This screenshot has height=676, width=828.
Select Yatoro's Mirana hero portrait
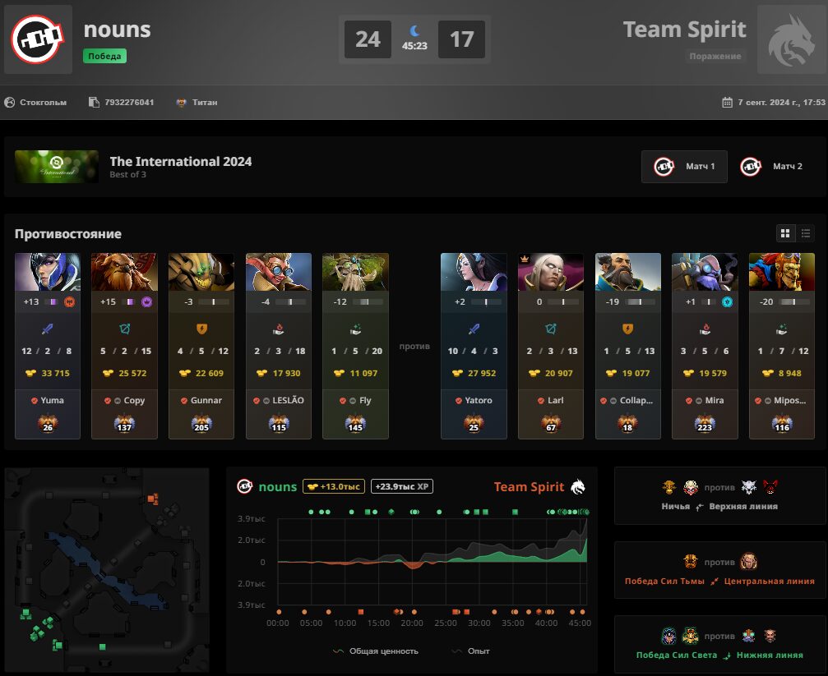474,272
